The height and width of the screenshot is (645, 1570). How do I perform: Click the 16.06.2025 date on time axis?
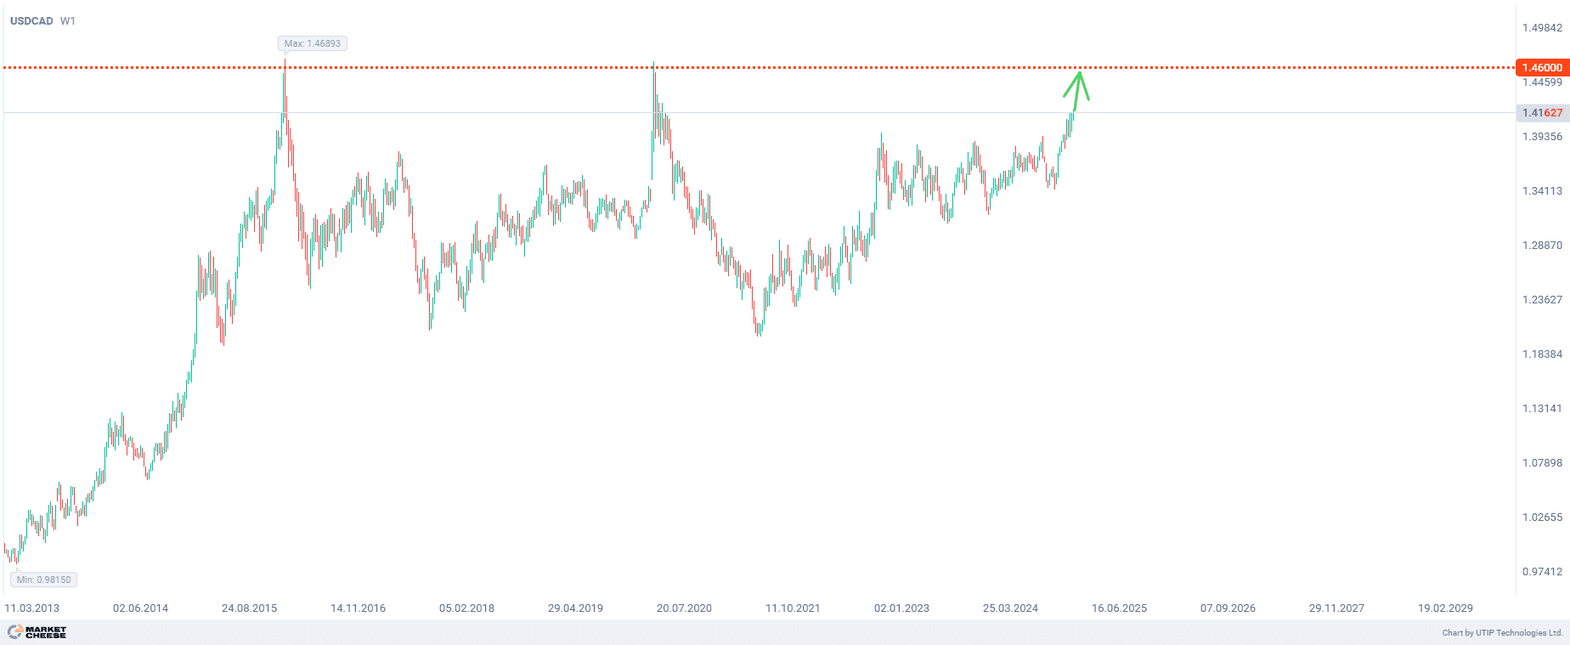[1119, 608]
